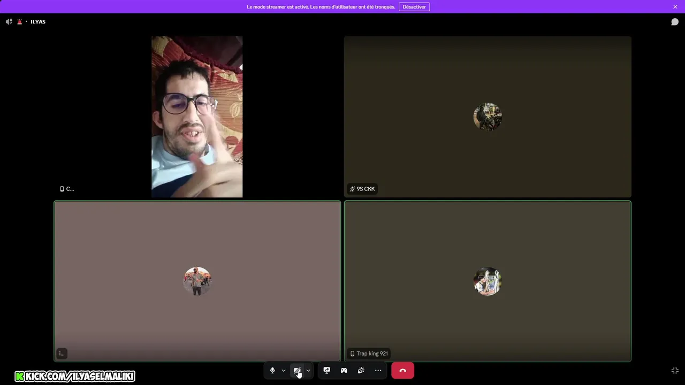Turn on the camera

pyautogui.click(x=297, y=371)
